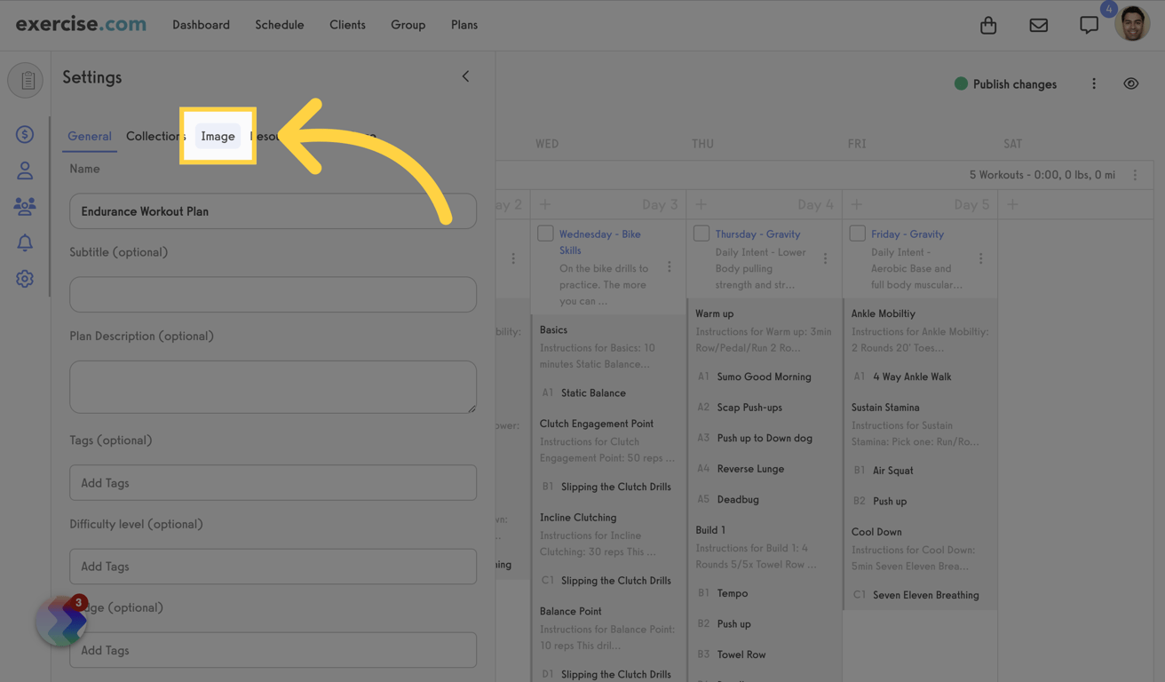This screenshot has width=1165, height=682.
Task: Open the groups icon in left sidebar
Action: click(x=25, y=206)
